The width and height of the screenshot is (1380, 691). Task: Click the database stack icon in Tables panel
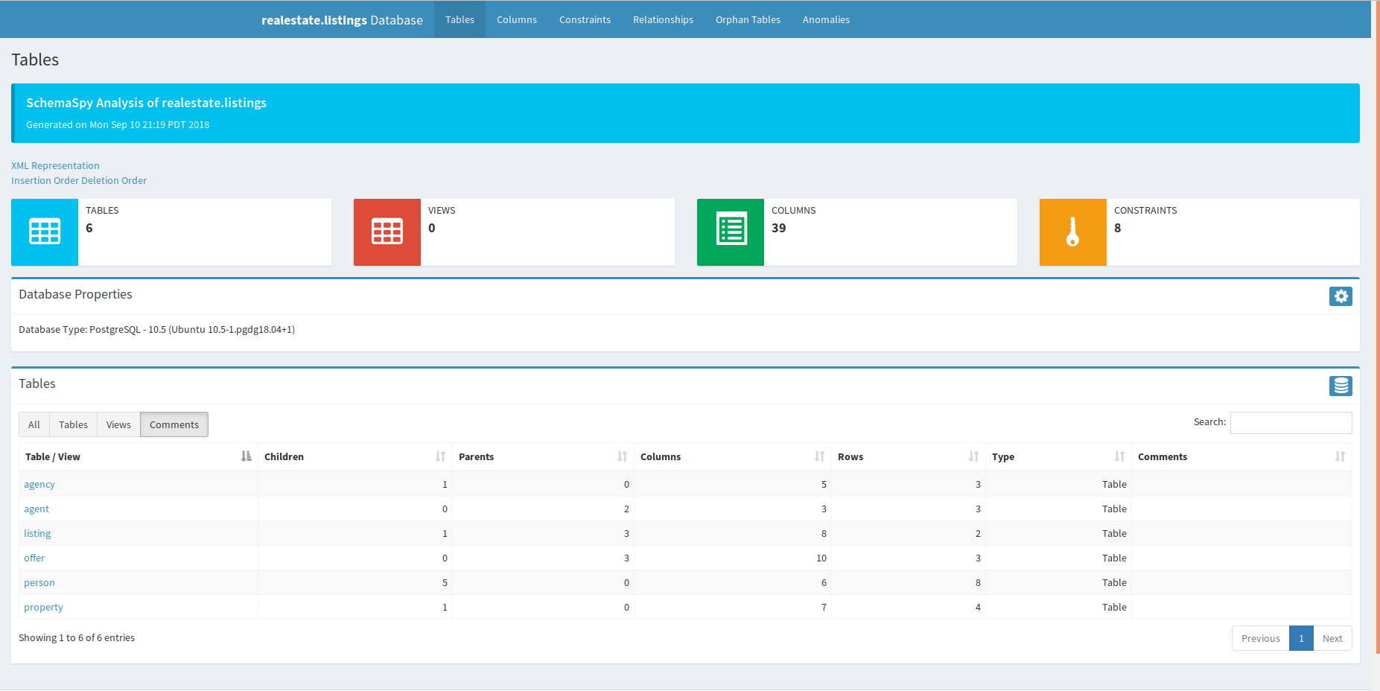click(1341, 386)
